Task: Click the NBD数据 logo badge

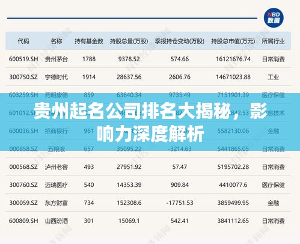Action: pyautogui.click(x=274, y=18)
